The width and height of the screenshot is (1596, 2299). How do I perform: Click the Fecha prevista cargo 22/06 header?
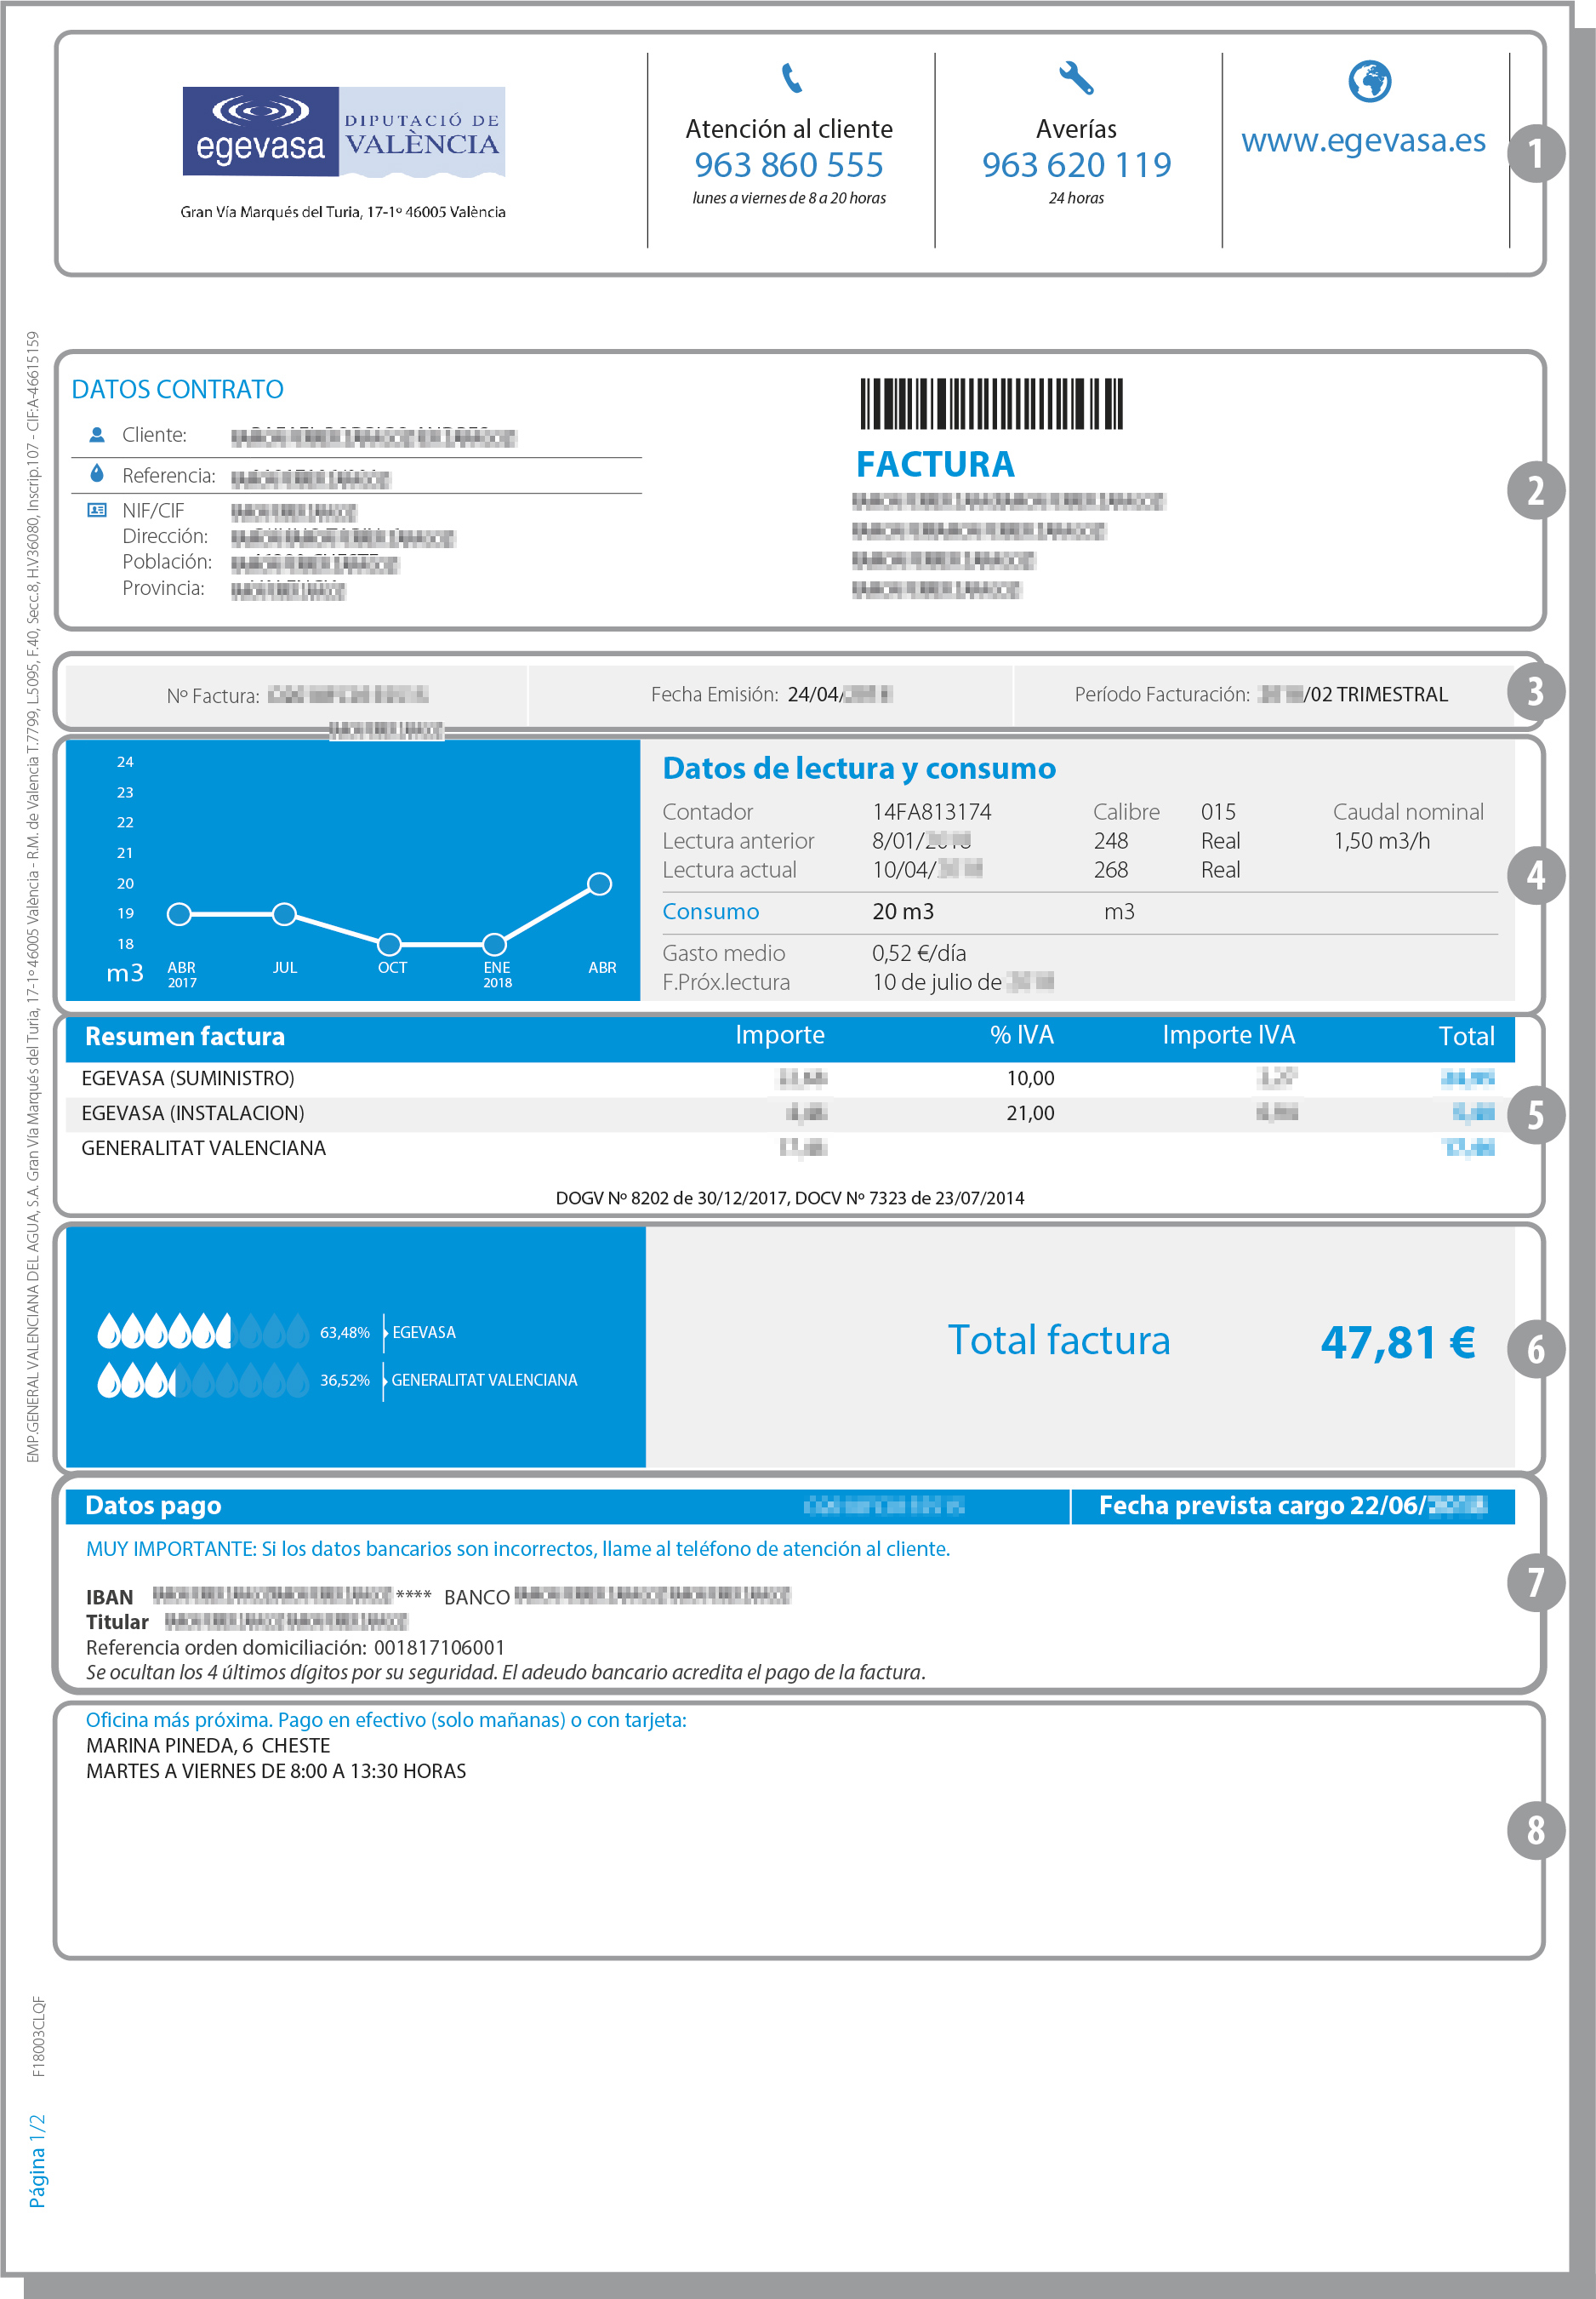[1292, 1506]
